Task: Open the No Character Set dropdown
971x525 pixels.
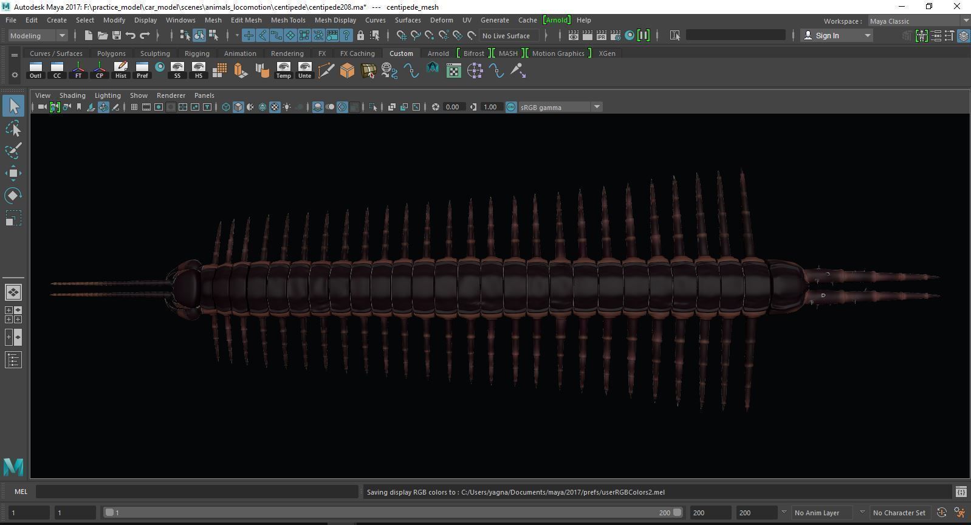Action: pyautogui.click(x=899, y=512)
